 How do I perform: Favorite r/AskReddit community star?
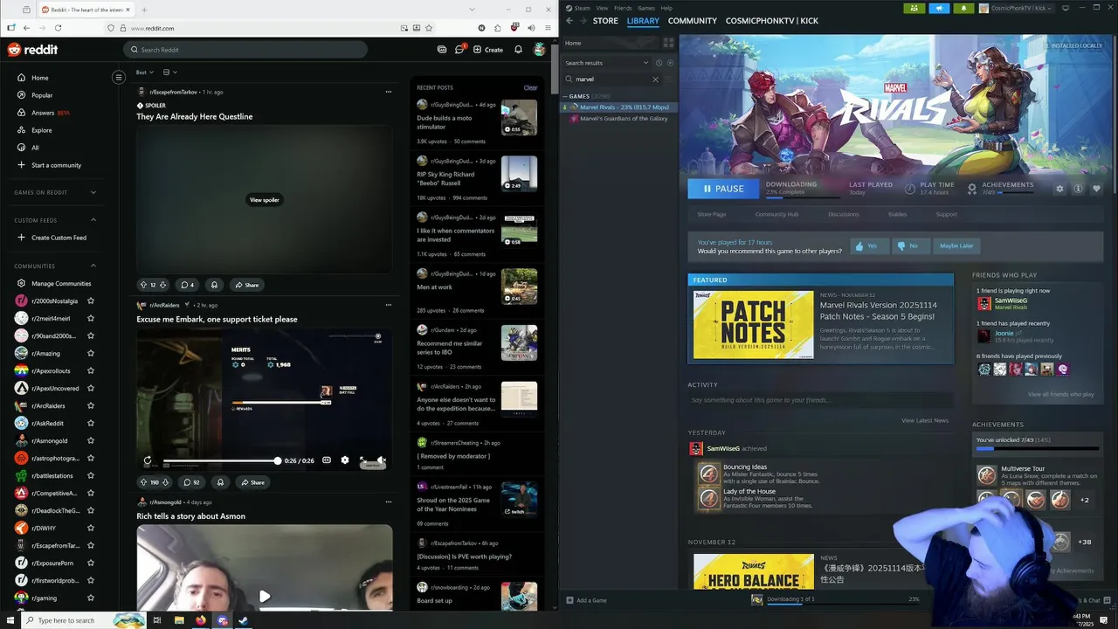click(90, 423)
